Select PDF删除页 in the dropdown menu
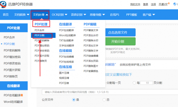This screenshot has height=107, width=178. 41,61
